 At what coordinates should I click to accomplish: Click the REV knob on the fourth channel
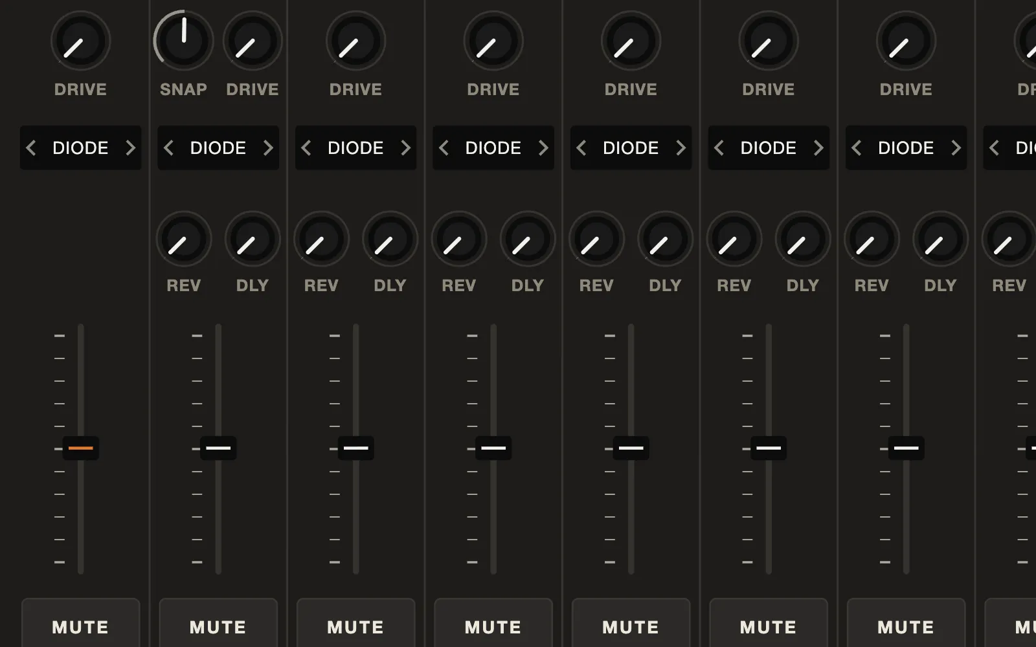tap(459, 239)
